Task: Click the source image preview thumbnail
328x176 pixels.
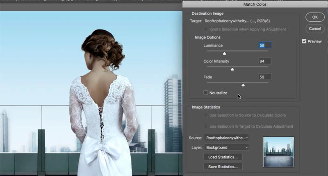Action: 278,152
